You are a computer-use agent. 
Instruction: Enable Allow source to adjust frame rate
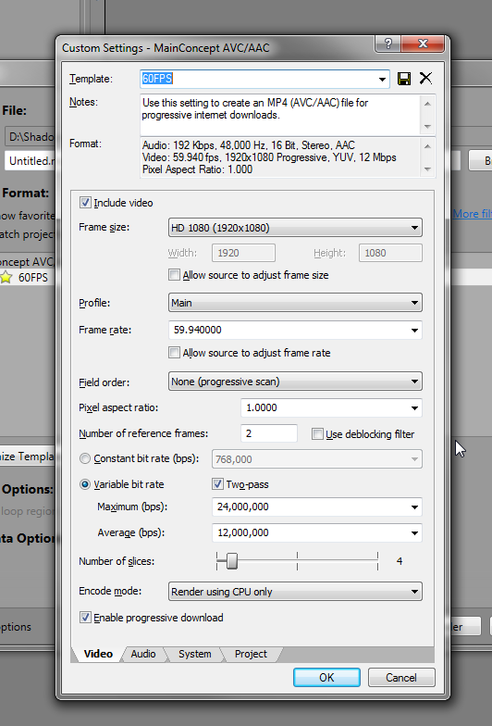pyautogui.click(x=174, y=352)
